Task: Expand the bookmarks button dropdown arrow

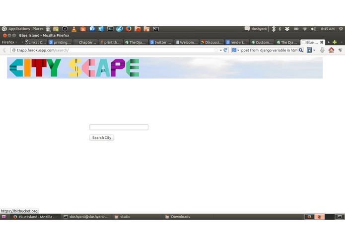Action: 314,50
